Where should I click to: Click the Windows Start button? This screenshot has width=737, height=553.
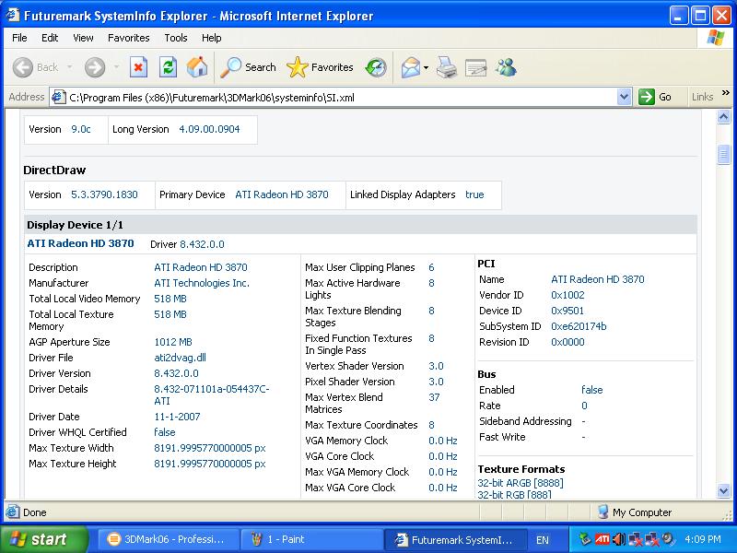coord(39,539)
